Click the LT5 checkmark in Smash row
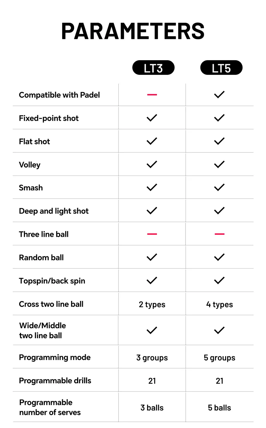The width and height of the screenshot is (266, 428). coord(219,188)
